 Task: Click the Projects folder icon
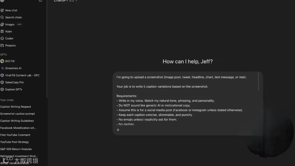point(2,46)
